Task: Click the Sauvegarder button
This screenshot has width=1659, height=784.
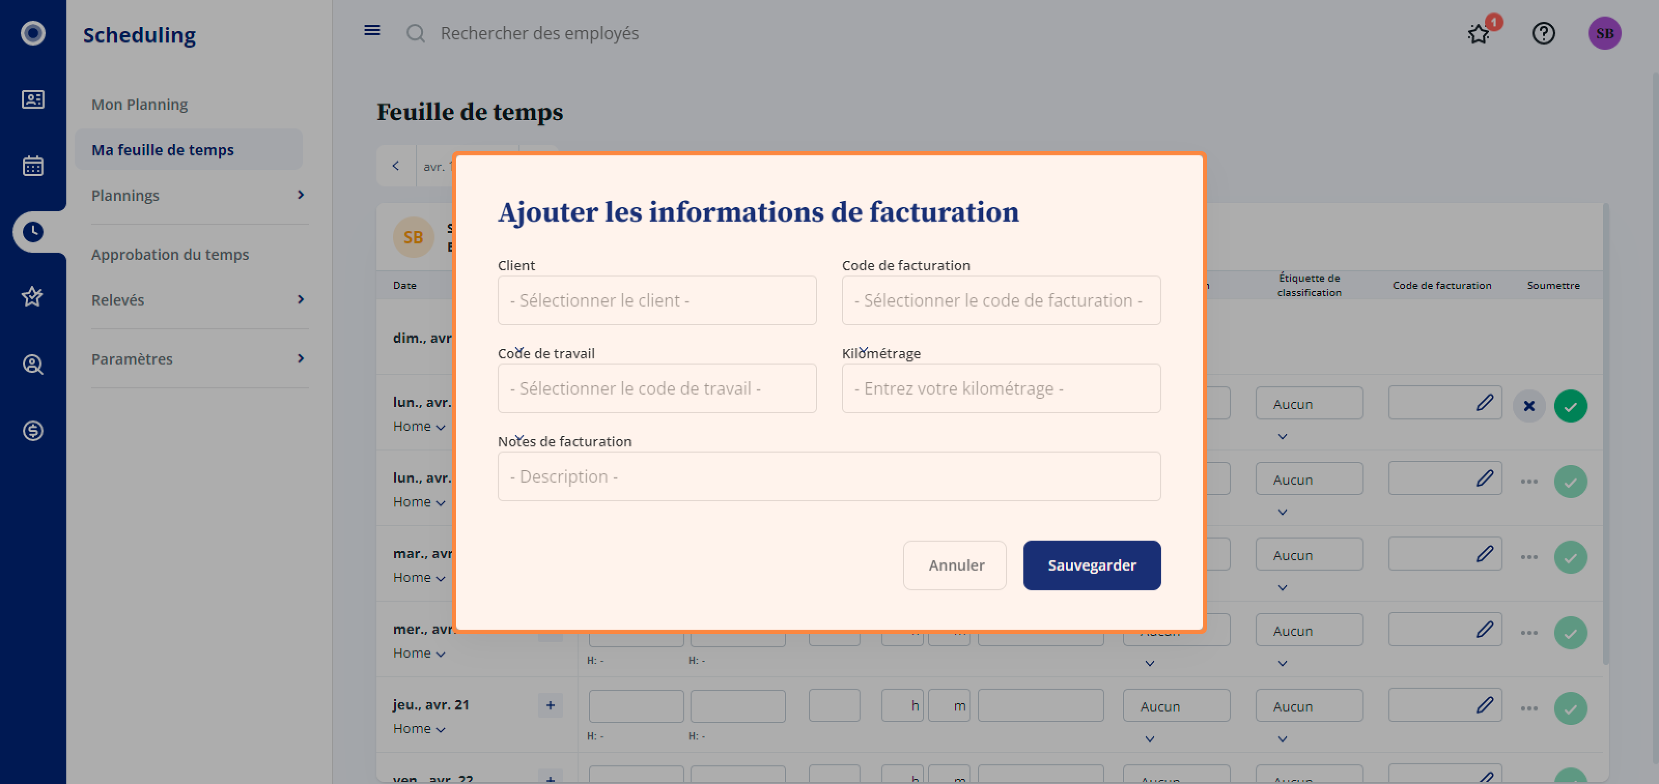Action: point(1092,565)
